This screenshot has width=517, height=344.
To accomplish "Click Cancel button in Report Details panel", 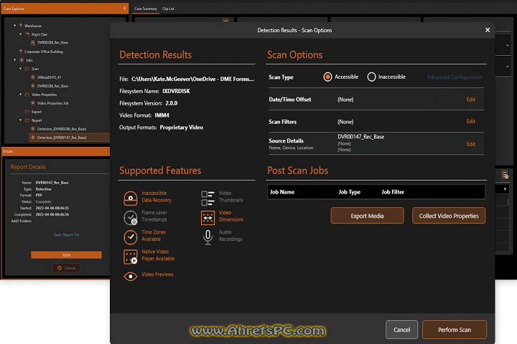I will pos(66,268).
